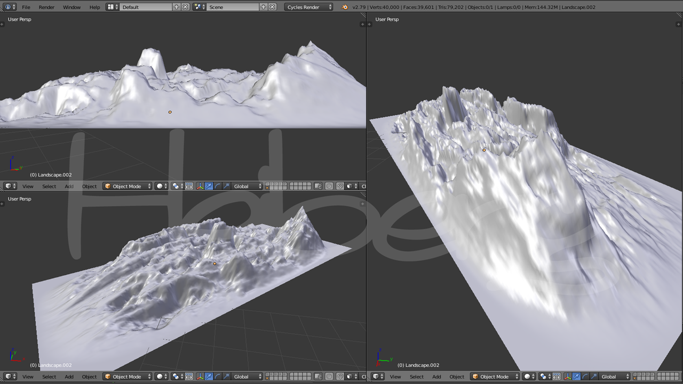The image size is (683, 384).
Task: Click the Scene name field
Action: (233, 7)
